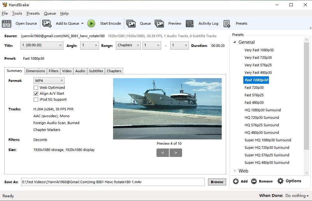Disable Align A/V Start
312x201 pixels.
[36, 93]
